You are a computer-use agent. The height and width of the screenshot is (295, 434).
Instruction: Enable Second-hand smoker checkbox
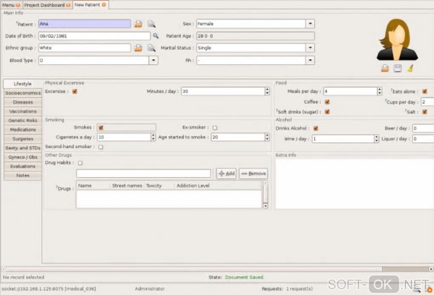101,147
